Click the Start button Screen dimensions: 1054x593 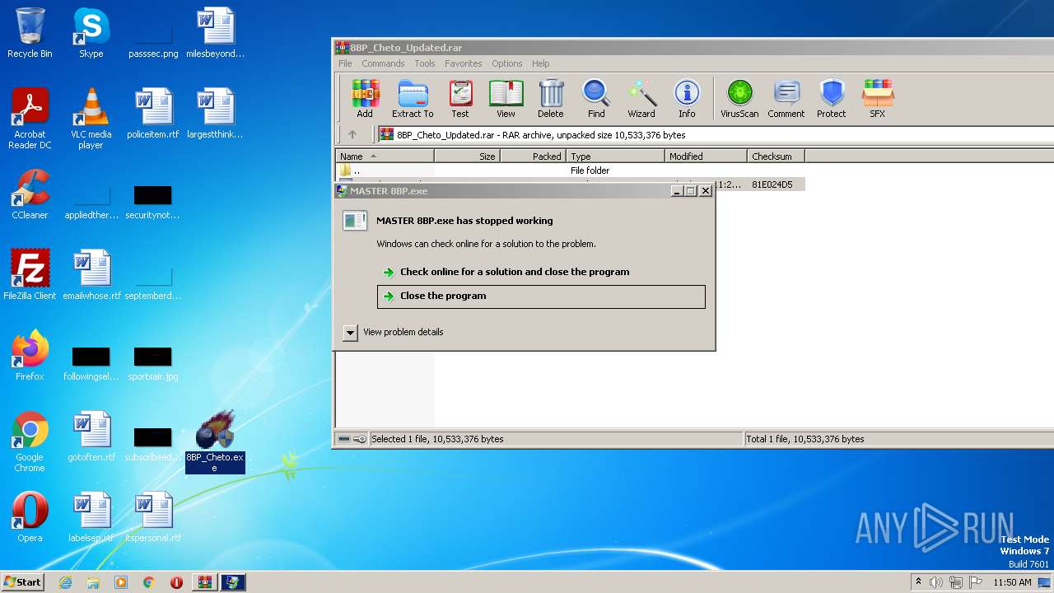(23, 581)
